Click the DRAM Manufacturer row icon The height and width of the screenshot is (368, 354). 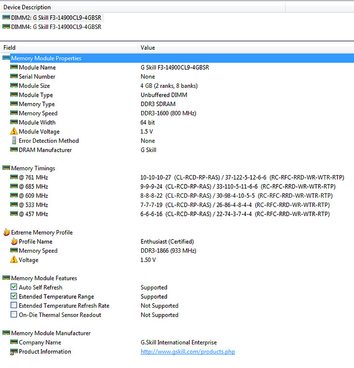point(14,150)
